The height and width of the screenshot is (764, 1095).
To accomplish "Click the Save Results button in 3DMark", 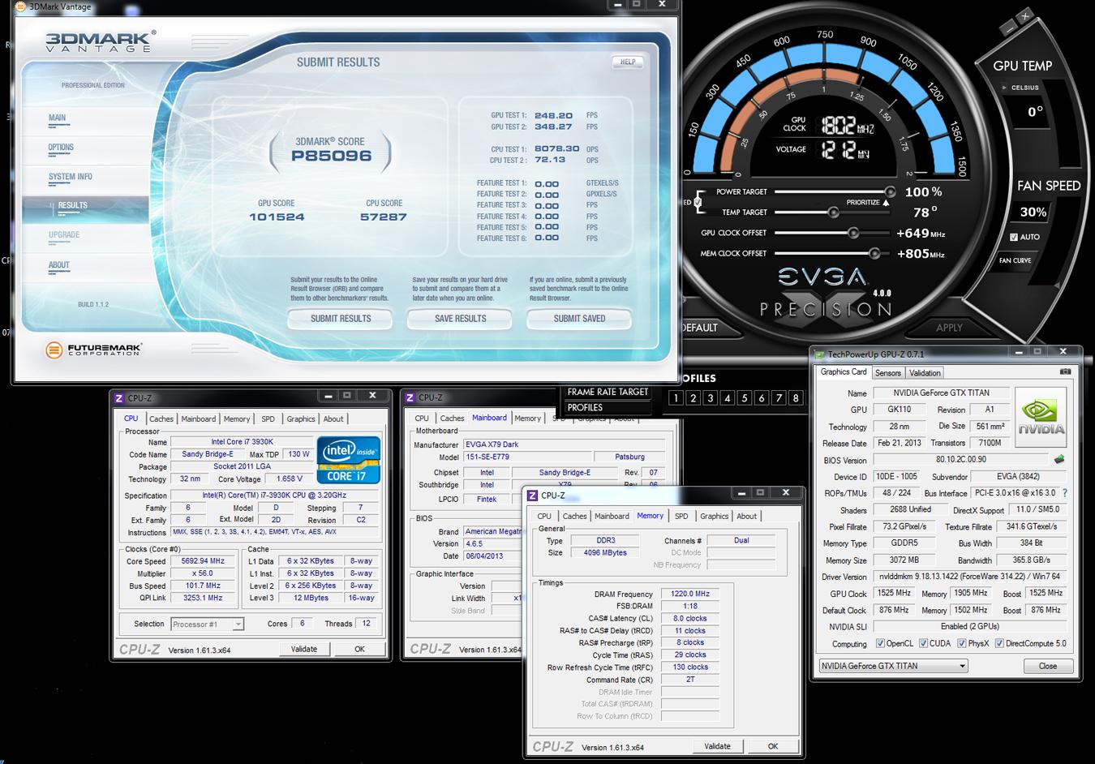I will tap(460, 319).
